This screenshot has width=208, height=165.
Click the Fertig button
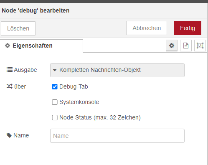tap(188, 28)
